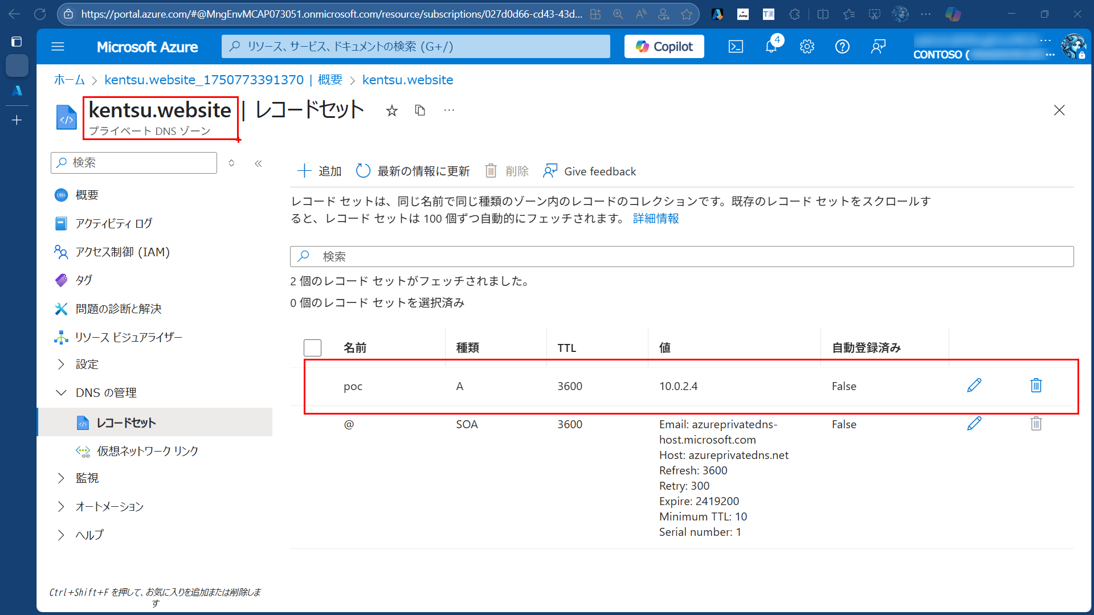Focus the left menu 検索 box

134,163
